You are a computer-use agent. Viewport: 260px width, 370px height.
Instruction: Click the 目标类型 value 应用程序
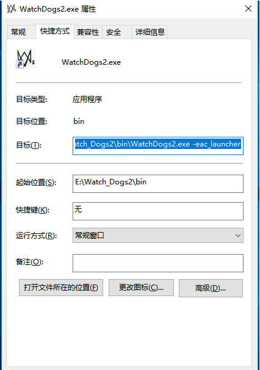87,100
